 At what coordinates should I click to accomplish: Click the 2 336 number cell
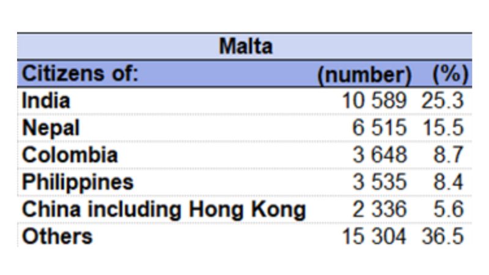coord(380,210)
